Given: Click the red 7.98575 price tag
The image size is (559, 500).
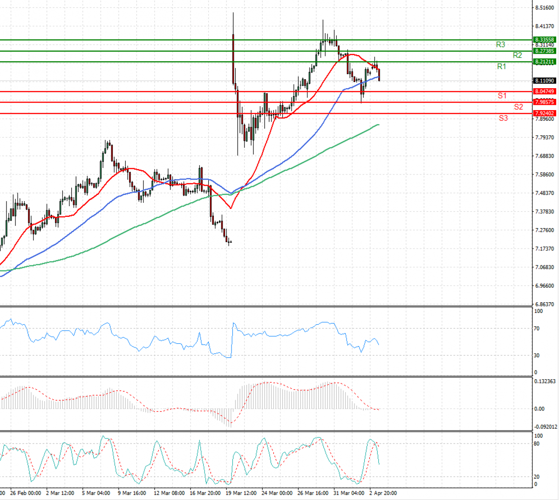Looking at the screenshot, I should point(544,102).
